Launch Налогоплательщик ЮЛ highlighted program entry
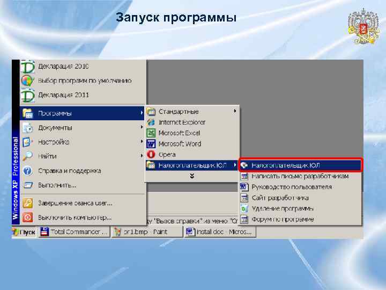The image size is (386, 290). [300, 165]
